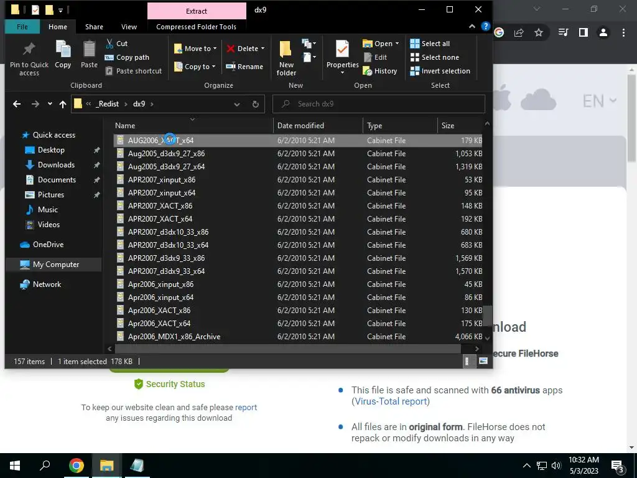637x478 pixels.
Task: Open the Virus-Total report link
Action: [391, 401]
